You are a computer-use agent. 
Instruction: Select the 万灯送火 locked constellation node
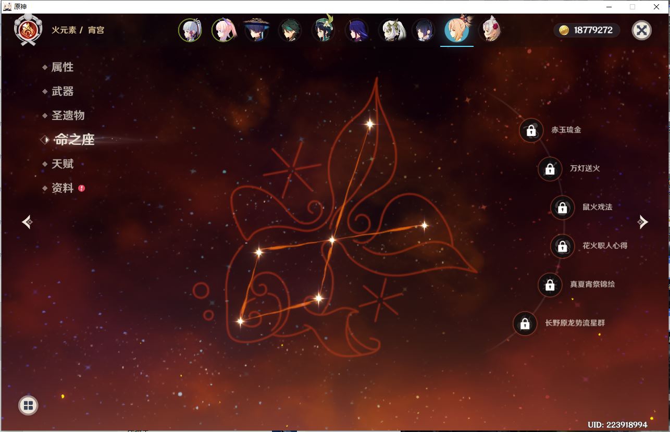coord(550,169)
